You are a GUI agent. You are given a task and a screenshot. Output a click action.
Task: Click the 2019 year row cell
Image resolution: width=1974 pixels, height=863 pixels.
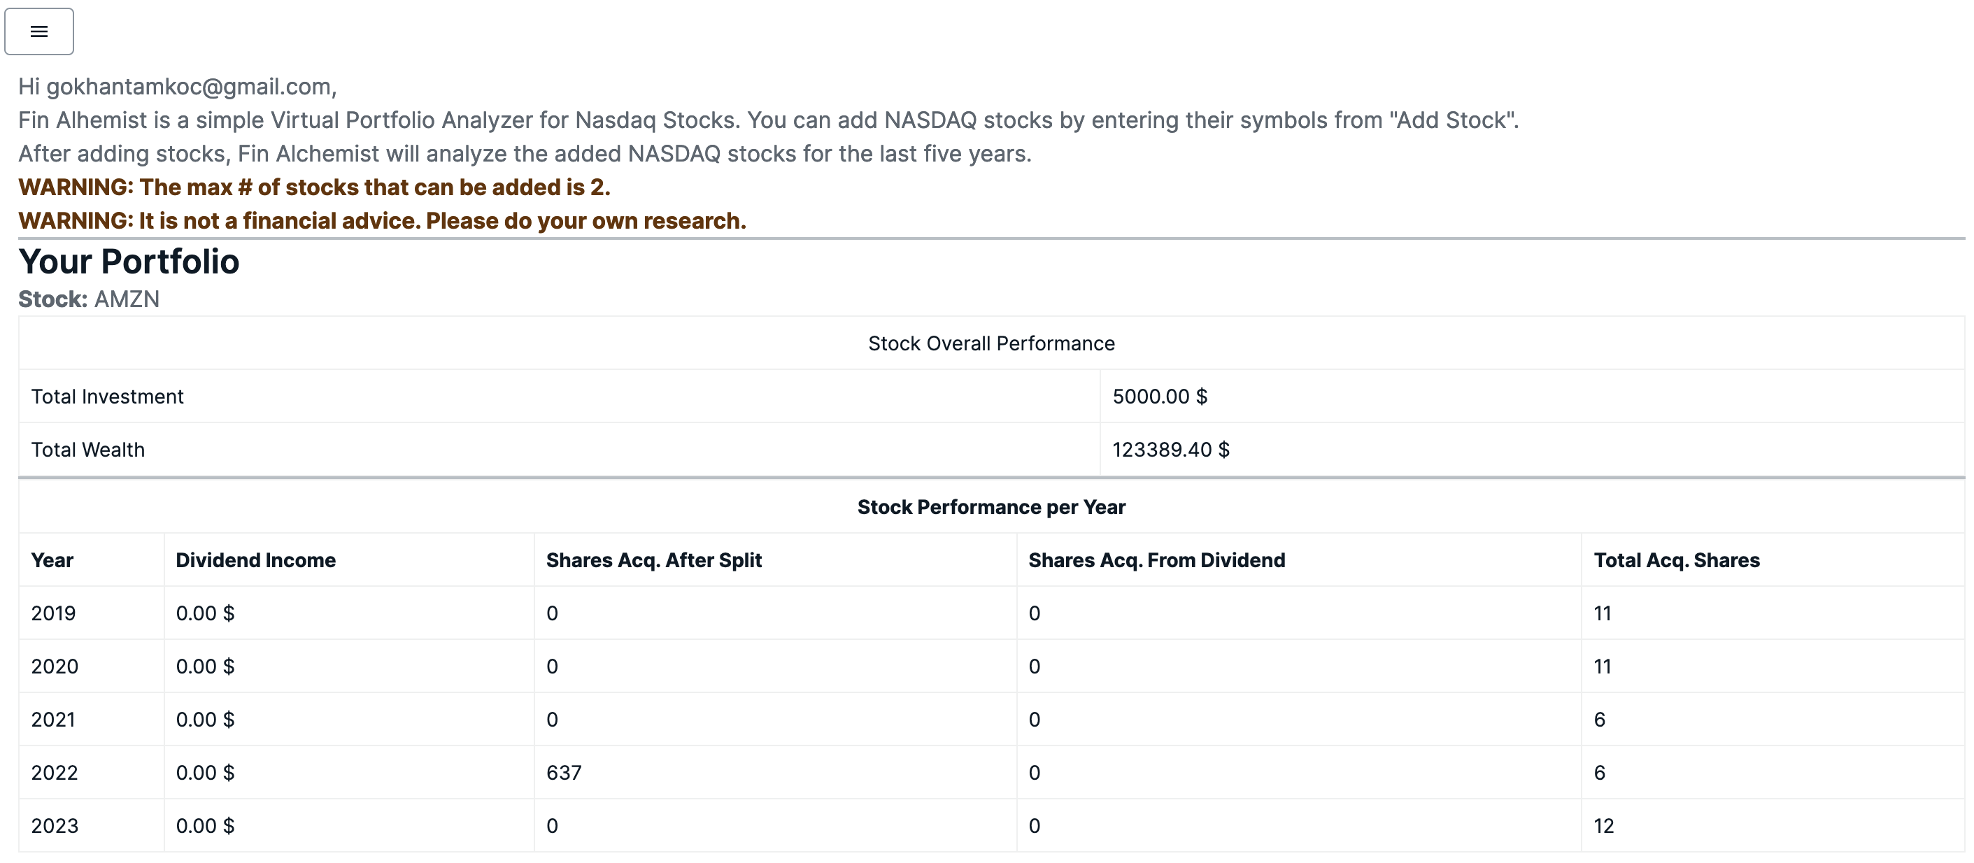(54, 613)
